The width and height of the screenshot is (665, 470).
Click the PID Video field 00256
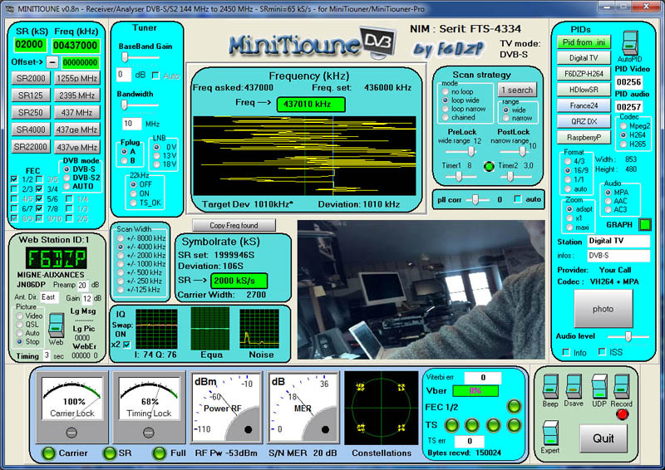(628, 82)
